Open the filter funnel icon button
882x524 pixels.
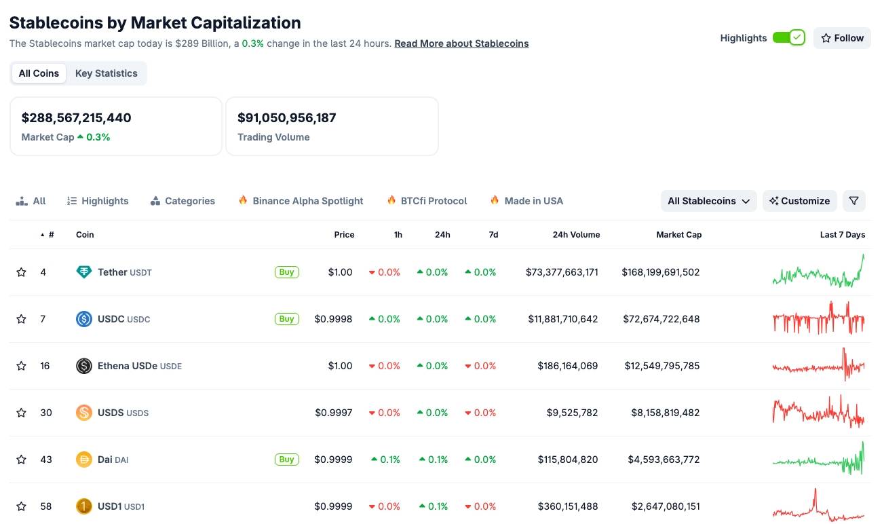tap(854, 201)
